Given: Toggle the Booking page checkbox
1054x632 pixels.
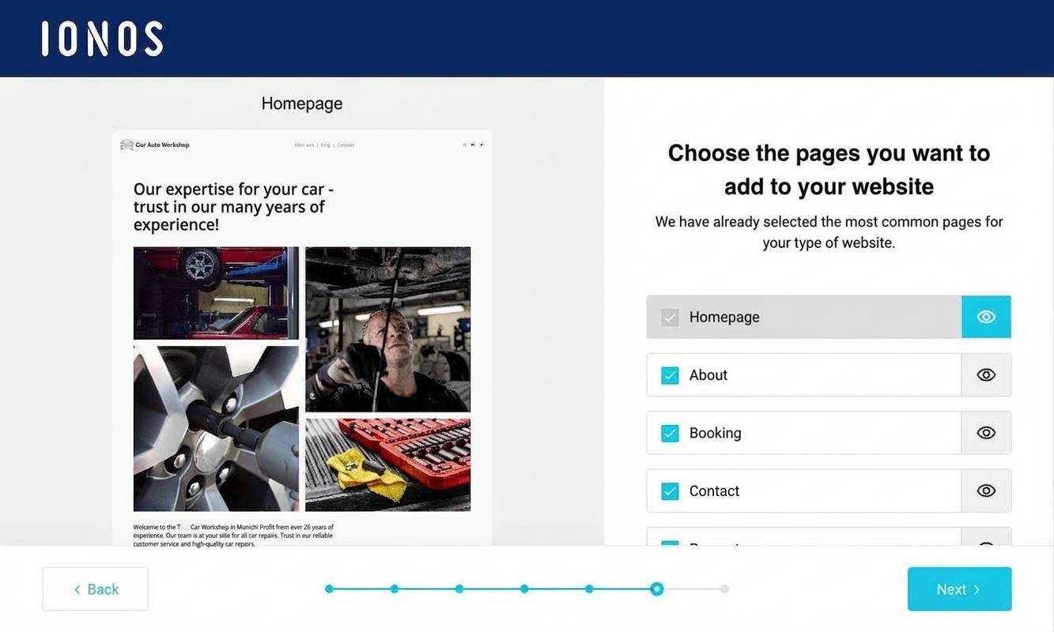Looking at the screenshot, I should 670,433.
